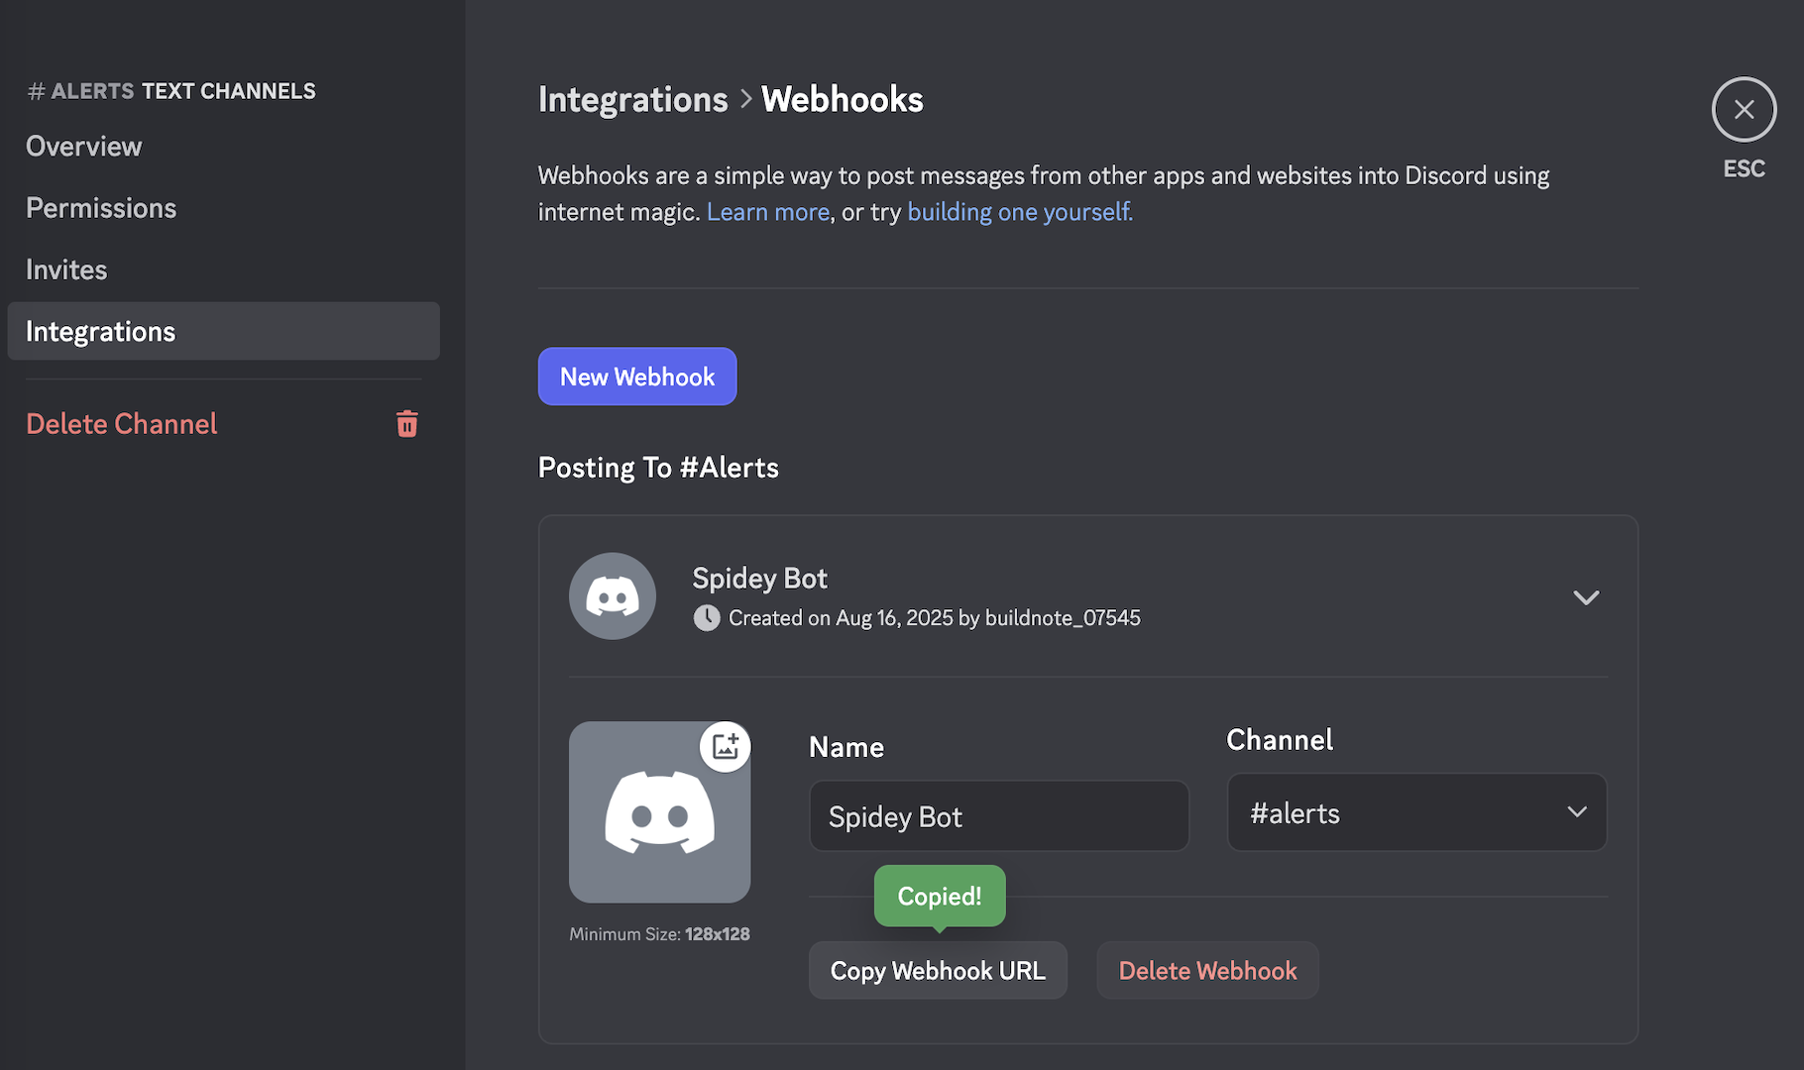
Task: Click Spidey Bot's round Discord avatar icon
Action: 613,596
